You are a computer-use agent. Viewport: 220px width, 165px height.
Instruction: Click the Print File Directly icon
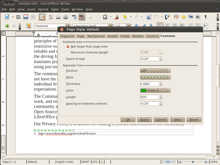(x=58, y=16)
